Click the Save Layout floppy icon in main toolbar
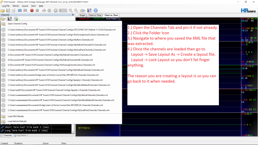 (89, 10)
